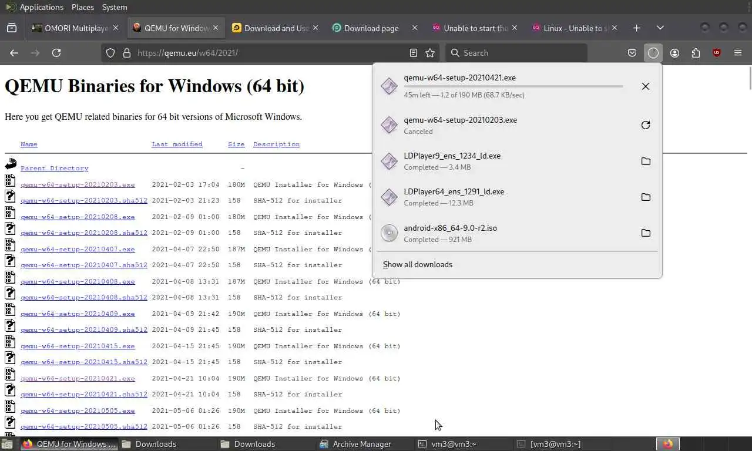
Task: Close the Linux - Unable to tab
Action: [x=615, y=28]
